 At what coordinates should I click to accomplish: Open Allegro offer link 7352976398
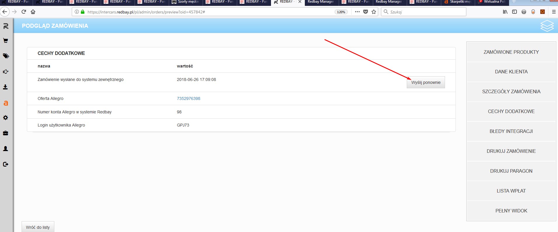(x=188, y=98)
